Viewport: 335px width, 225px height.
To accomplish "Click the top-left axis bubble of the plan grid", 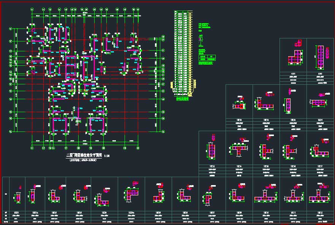I will [x=32, y=9].
